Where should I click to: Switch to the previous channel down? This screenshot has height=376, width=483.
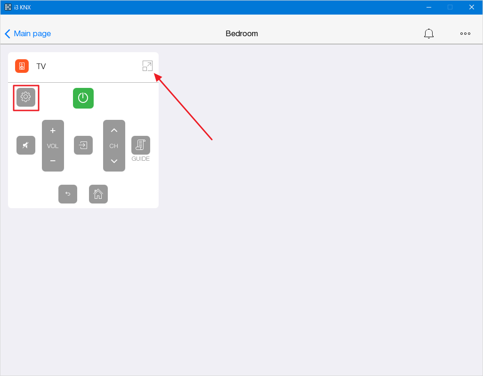[x=114, y=161]
